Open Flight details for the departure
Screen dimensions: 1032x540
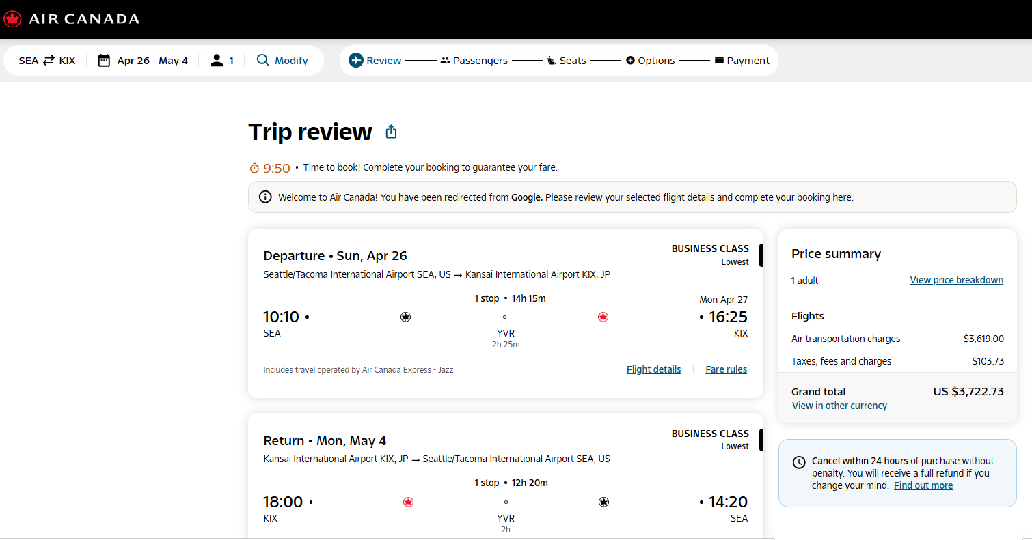tap(653, 369)
